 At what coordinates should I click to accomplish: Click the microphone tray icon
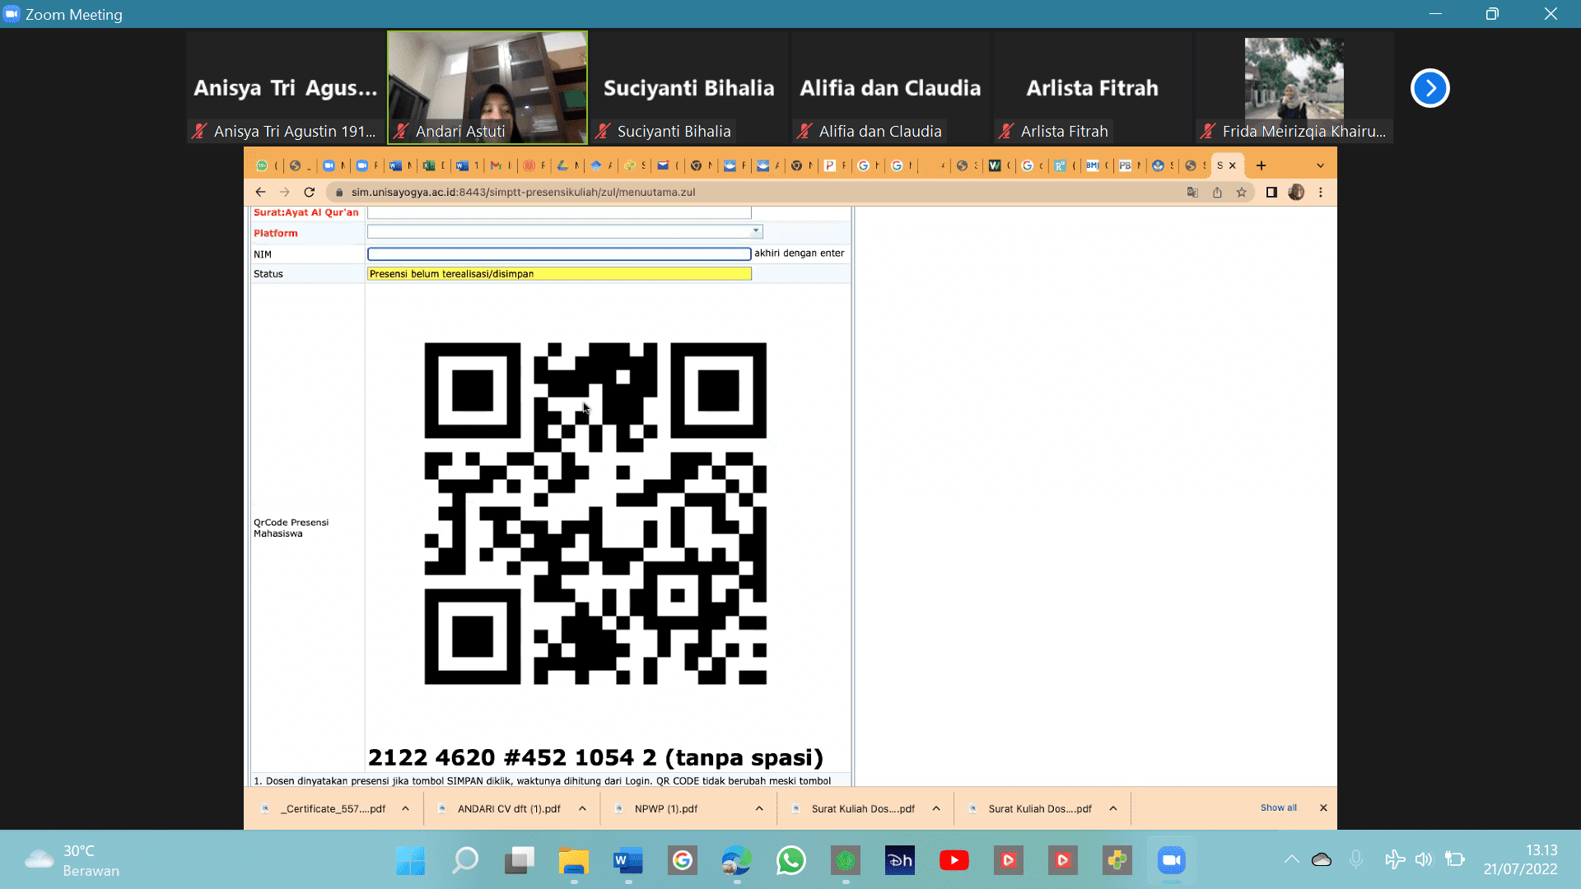click(1356, 859)
